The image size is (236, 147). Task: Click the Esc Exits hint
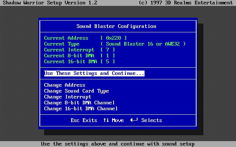coord(84,120)
